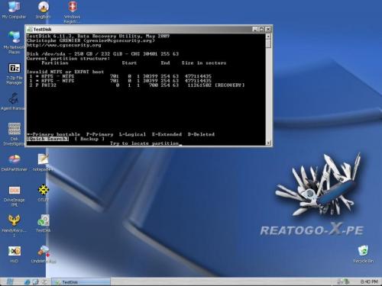
Task: Open the Start menu button
Action: pos(10,281)
